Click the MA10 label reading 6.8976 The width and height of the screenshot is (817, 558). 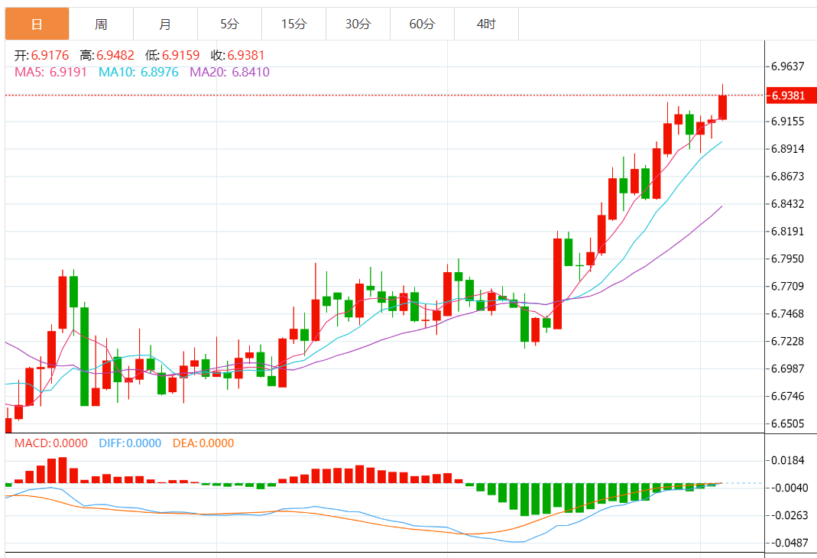[138, 72]
